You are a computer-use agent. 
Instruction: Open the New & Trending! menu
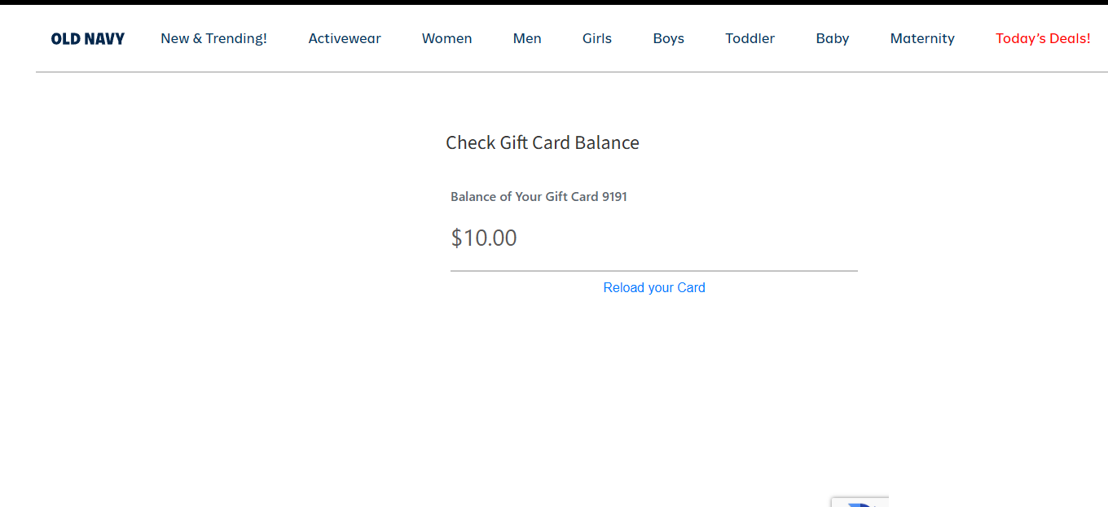(213, 38)
